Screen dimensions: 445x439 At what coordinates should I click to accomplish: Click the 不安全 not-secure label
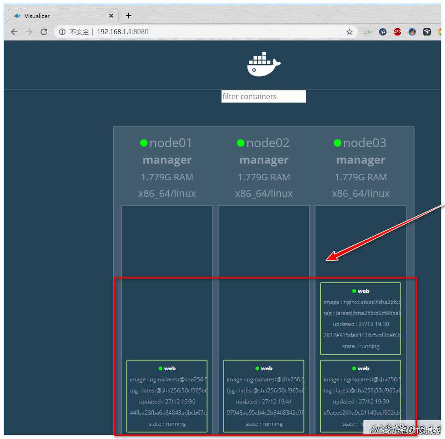[x=79, y=32]
